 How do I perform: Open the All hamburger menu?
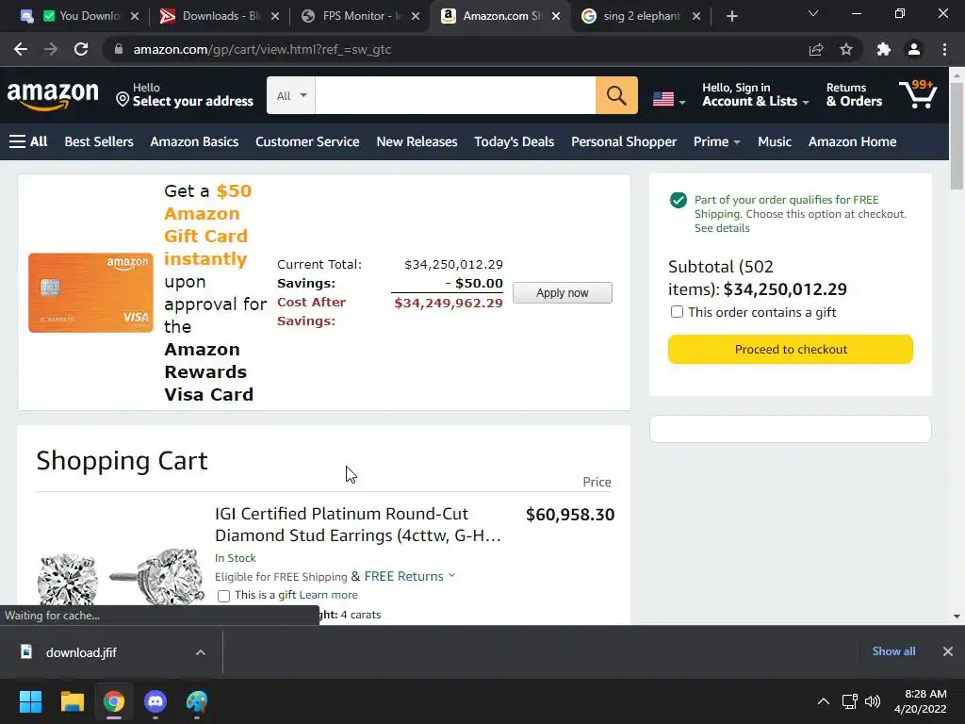(x=28, y=141)
